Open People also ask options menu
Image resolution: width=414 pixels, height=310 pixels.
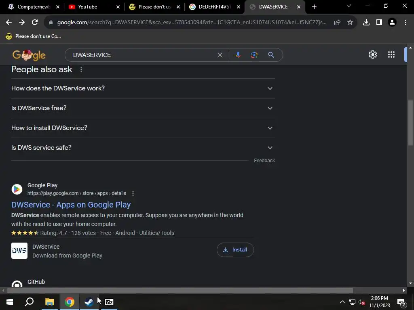tap(81, 69)
